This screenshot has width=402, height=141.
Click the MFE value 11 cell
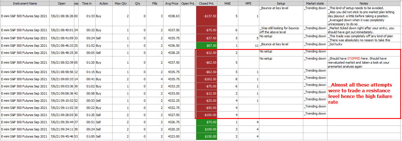(248, 46)
